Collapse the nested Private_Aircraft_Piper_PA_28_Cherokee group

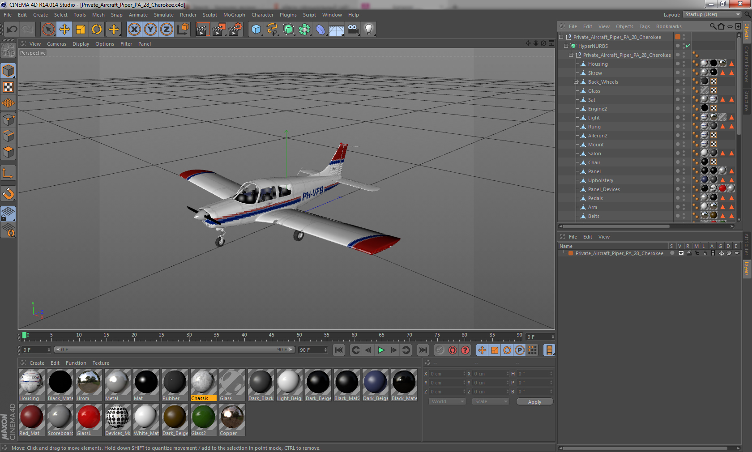pos(571,55)
